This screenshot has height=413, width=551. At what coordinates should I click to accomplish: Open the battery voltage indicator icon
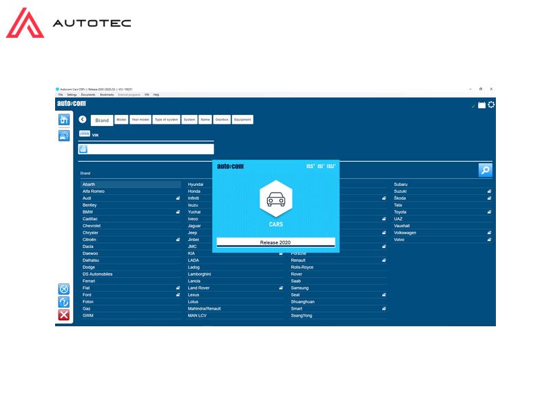[x=481, y=105]
